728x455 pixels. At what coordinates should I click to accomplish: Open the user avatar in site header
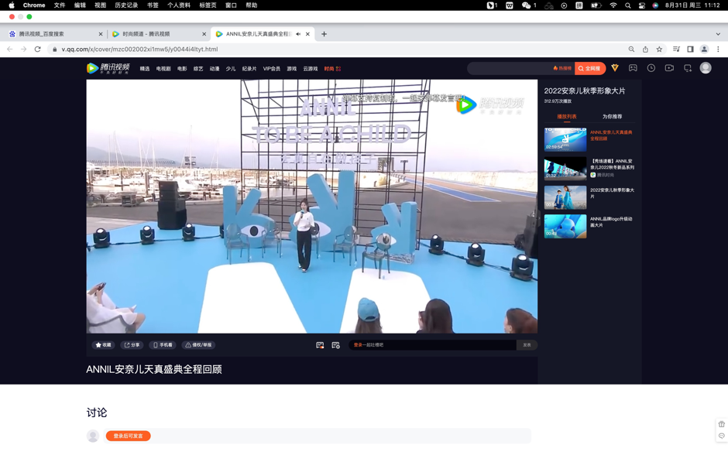(x=706, y=68)
